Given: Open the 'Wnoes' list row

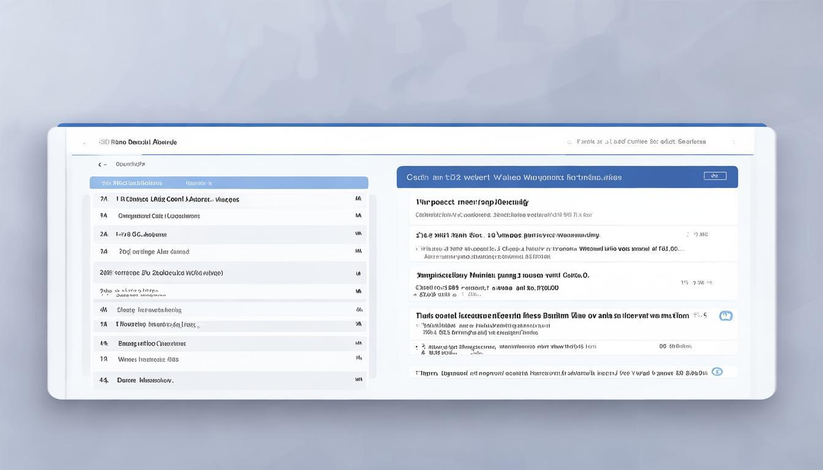Looking at the screenshot, I should pyautogui.click(x=148, y=360).
